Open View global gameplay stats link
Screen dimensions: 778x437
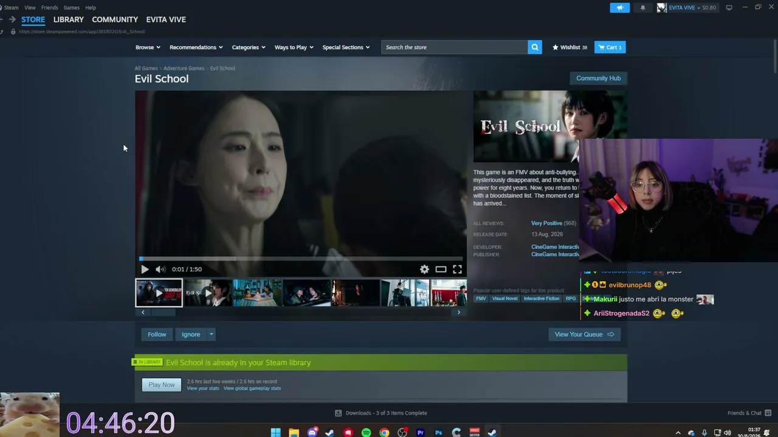(252, 388)
